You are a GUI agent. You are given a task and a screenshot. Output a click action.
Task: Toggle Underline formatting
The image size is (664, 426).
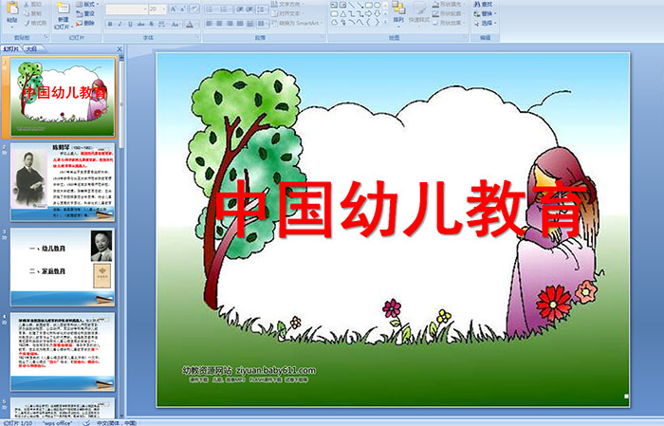pyautogui.click(x=130, y=24)
